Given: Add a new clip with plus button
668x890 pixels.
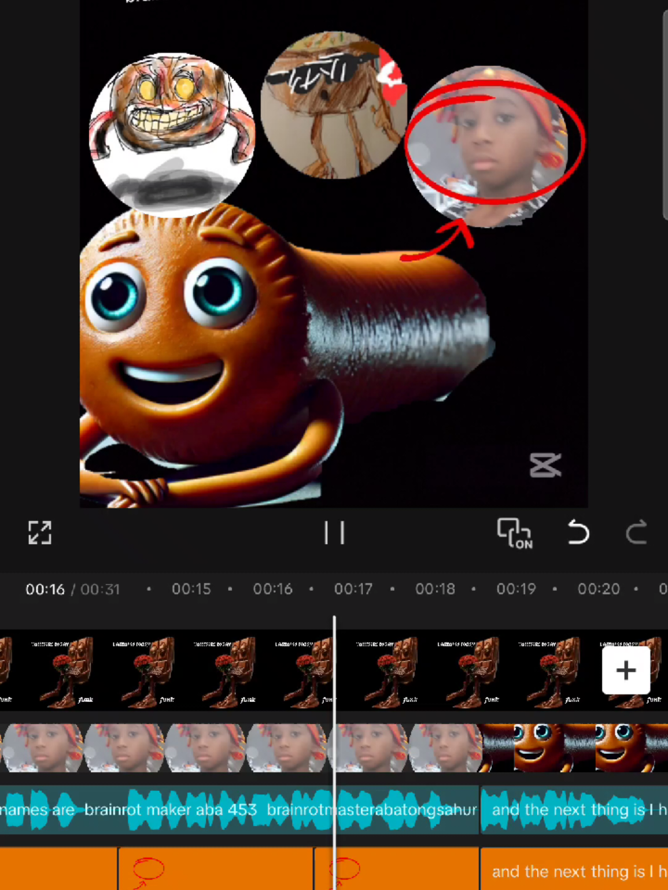Looking at the screenshot, I should [625, 670].
